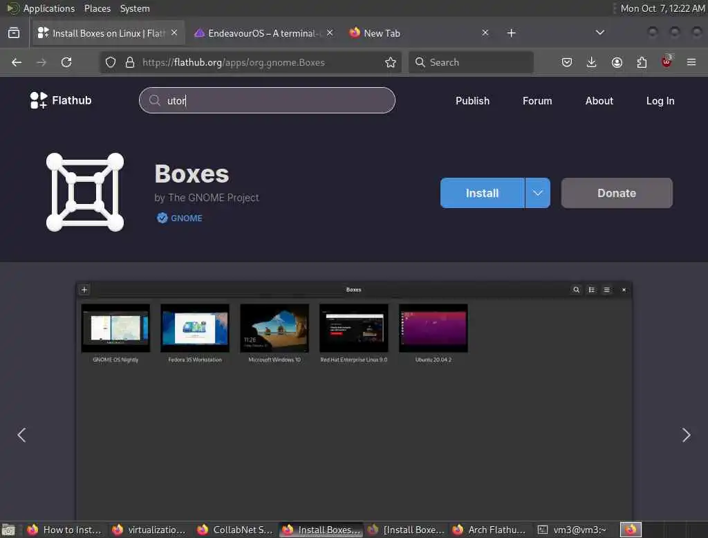Click the show desktop icon in taskbar
The image size is (708, 538).
(x=8, y=530)
